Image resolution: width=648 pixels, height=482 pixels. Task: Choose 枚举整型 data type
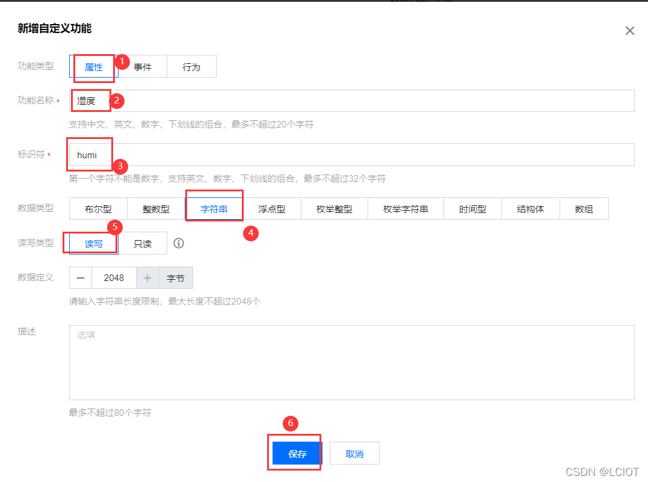coord(335,208)
